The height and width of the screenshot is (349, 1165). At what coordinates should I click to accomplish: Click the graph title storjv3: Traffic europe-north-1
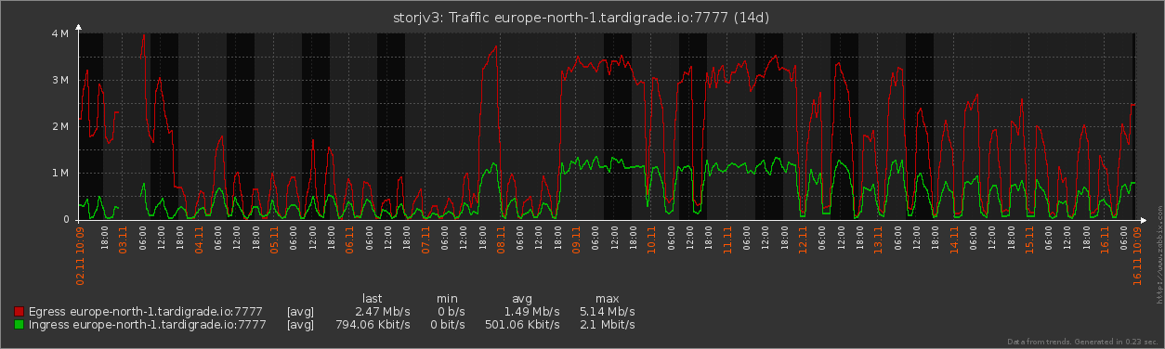(x=582, y=17)
